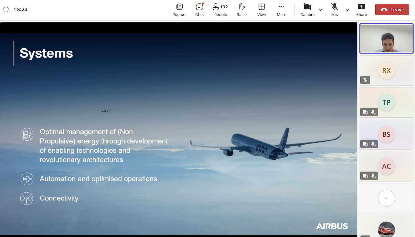Open the More actions menu

[281, 10]
